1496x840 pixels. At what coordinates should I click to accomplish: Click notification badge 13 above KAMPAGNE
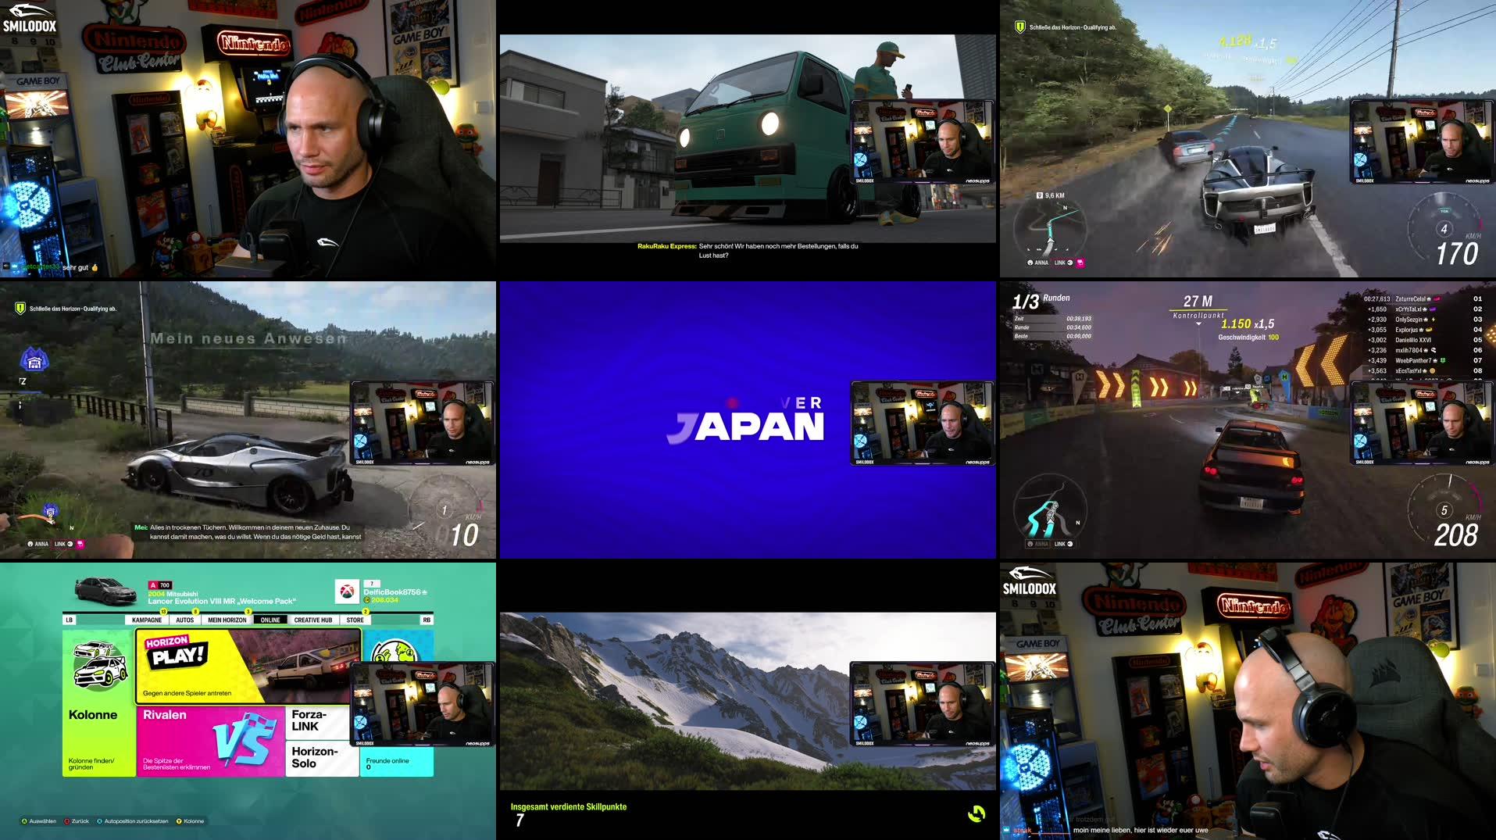pyautogui.click(x=164, y=612)
